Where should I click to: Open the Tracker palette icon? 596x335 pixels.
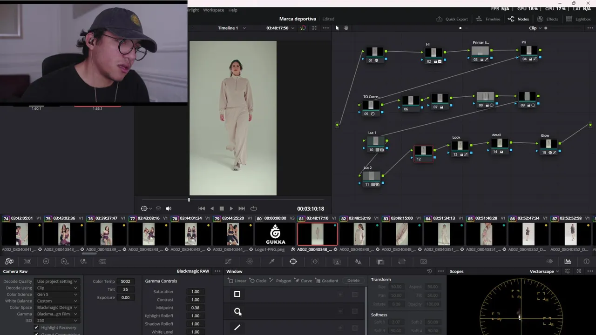(x=315, y=261)
